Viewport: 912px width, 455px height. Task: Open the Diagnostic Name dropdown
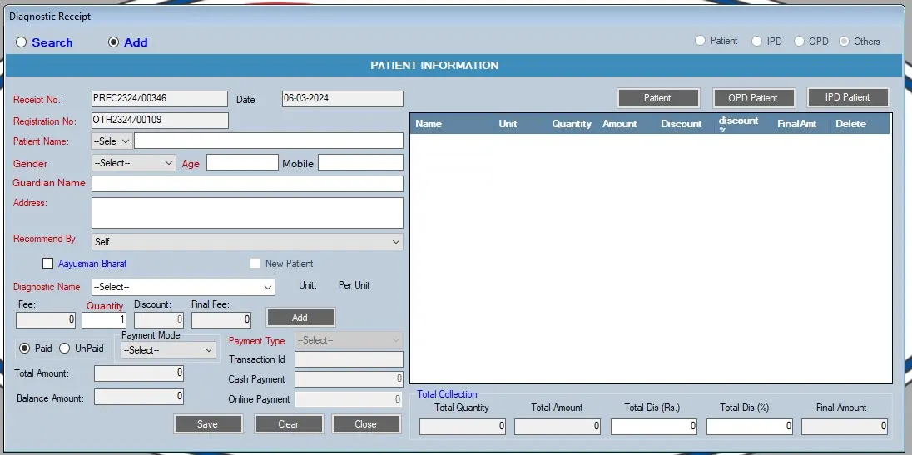[183, 287]
